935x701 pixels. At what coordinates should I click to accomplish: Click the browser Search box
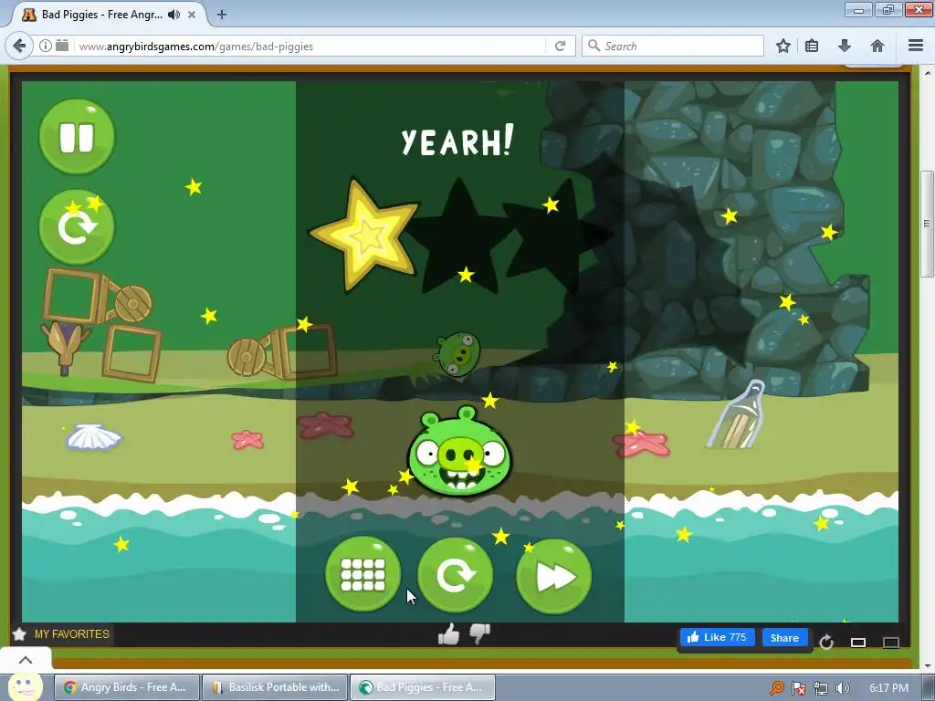673,46
